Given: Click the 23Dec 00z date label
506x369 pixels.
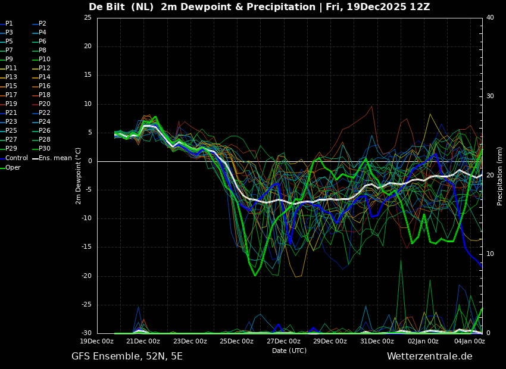Looking at the screenshot, I should pos(190,341).
